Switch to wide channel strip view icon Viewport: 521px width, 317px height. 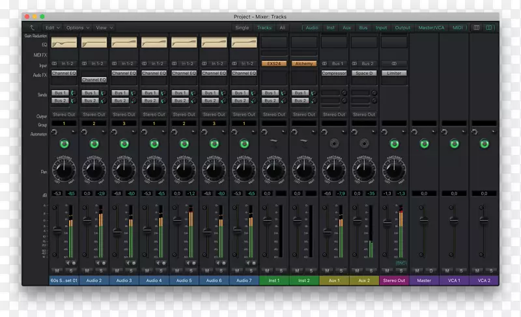490,28
